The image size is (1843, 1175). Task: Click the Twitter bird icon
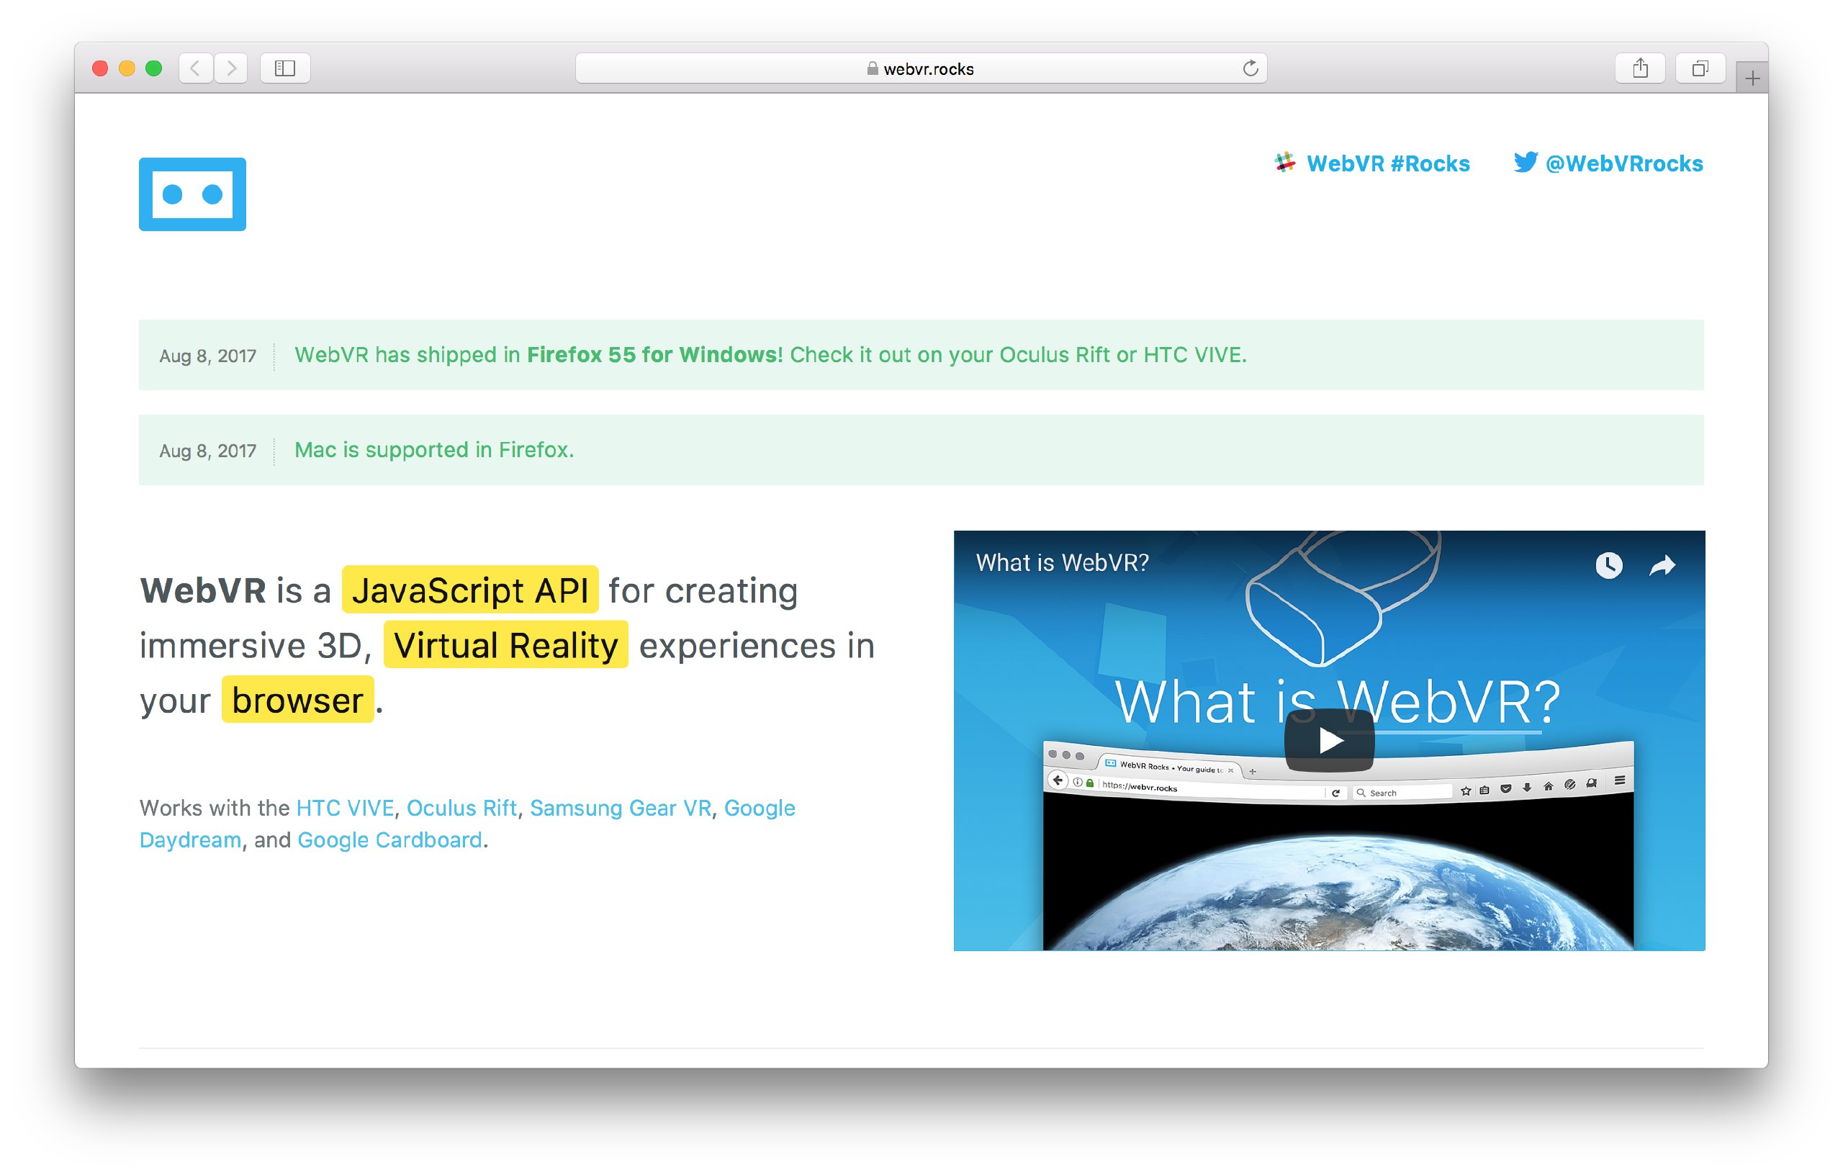tap(1525, 161)
